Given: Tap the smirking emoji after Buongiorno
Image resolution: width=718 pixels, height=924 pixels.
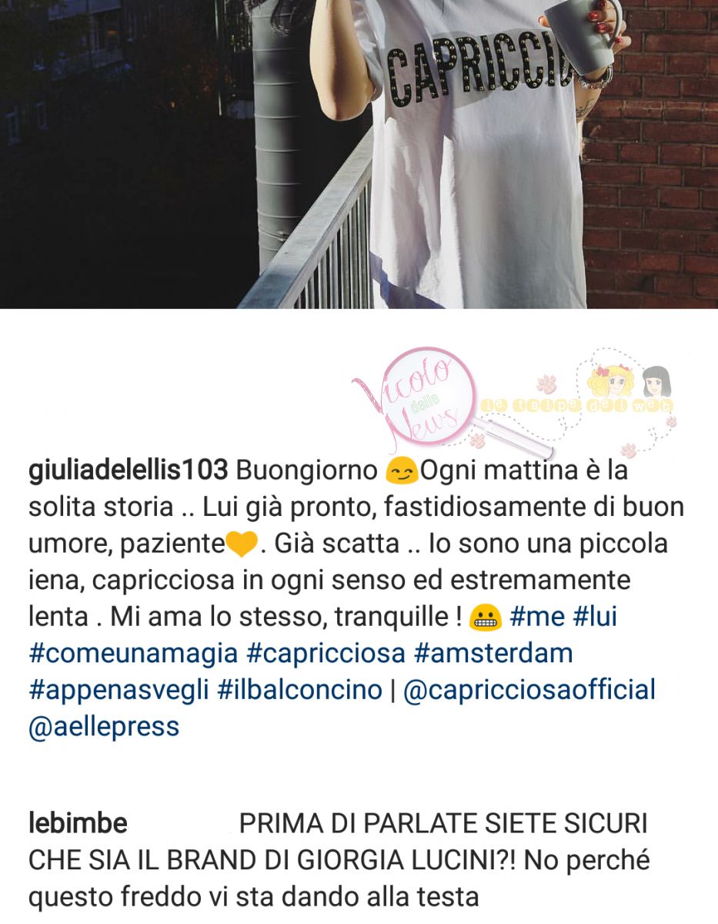Looking at the screenshot, I should pyautogui.click(x=400, y=470).
